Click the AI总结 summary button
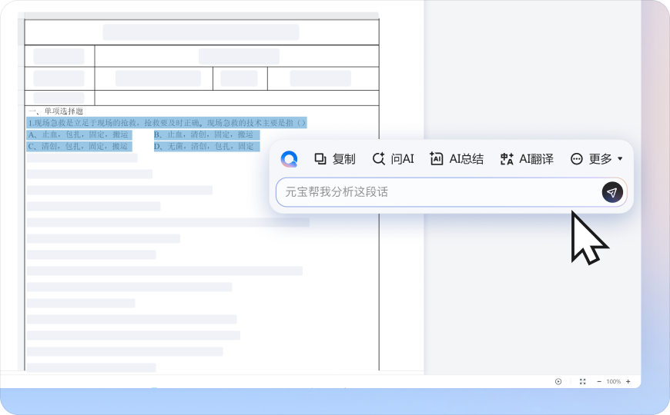The height and width of the screenshot is (415, 670). [x=457, y=159]
